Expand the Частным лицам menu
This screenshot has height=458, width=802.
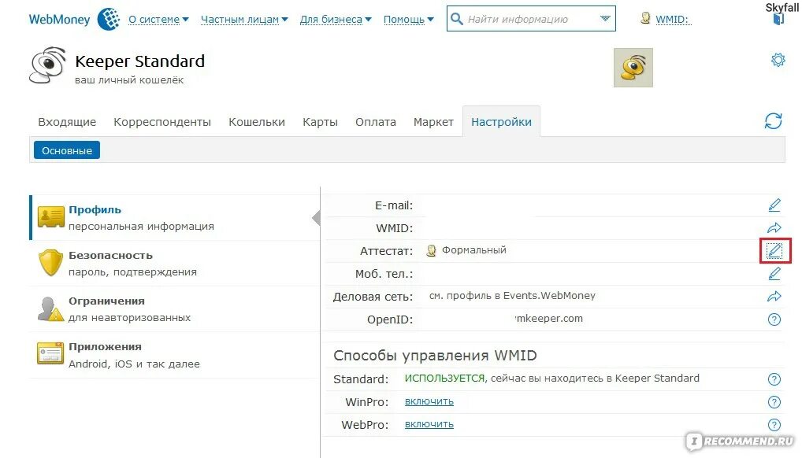(x=244, y=20)
